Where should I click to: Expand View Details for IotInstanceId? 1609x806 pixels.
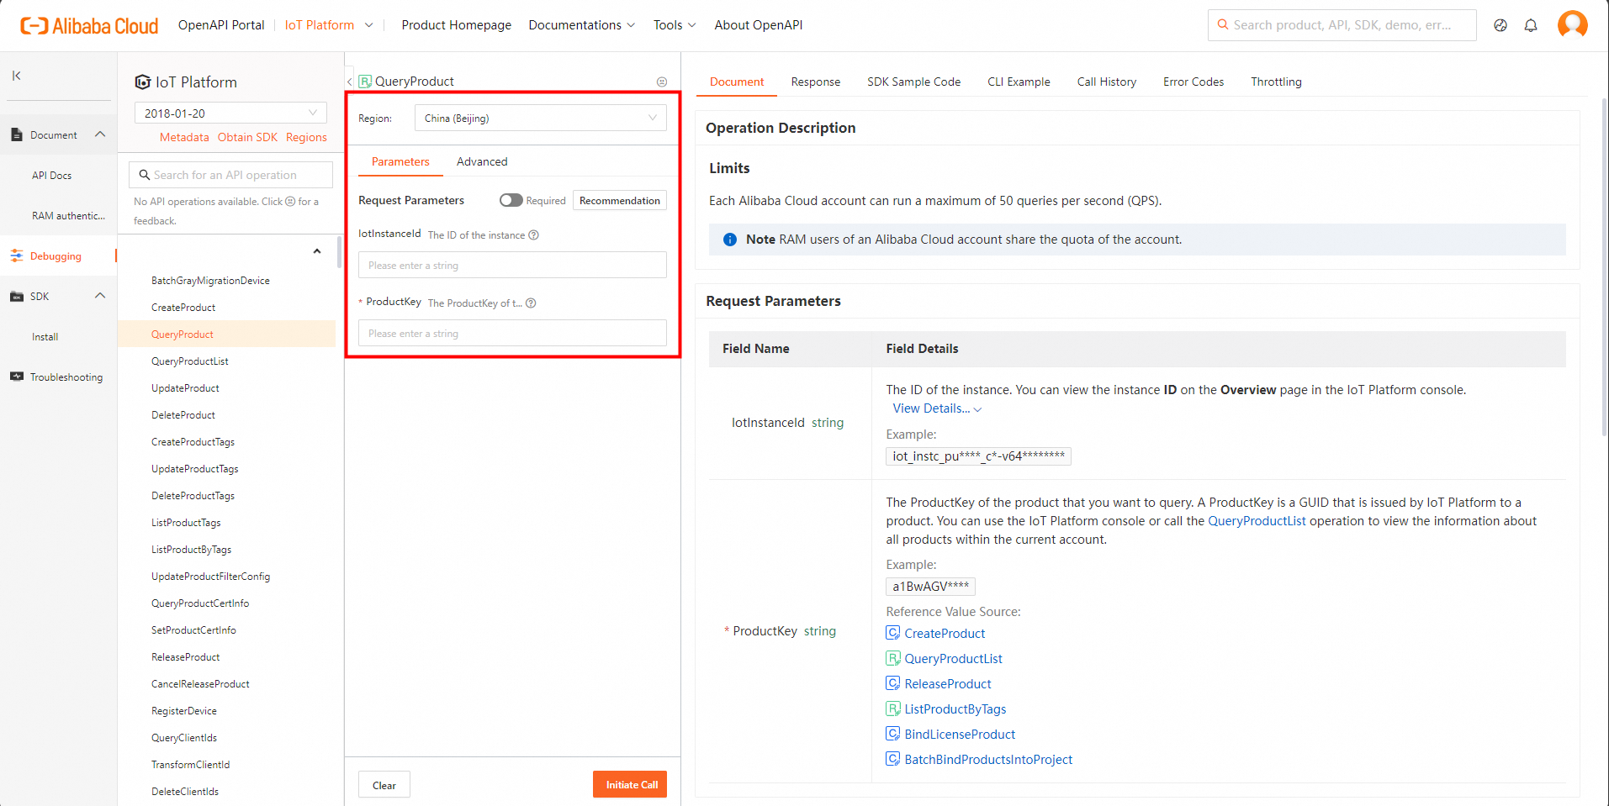click(x=937, y=408)
